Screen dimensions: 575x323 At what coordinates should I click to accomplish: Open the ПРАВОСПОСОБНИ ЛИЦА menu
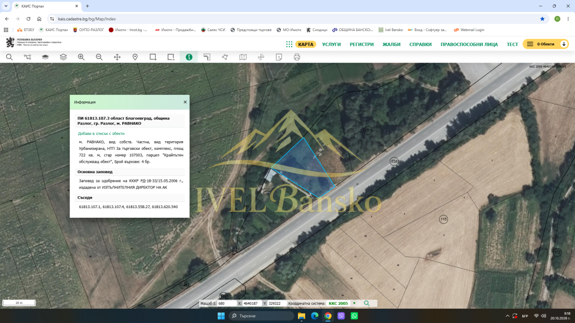[469, 44]
